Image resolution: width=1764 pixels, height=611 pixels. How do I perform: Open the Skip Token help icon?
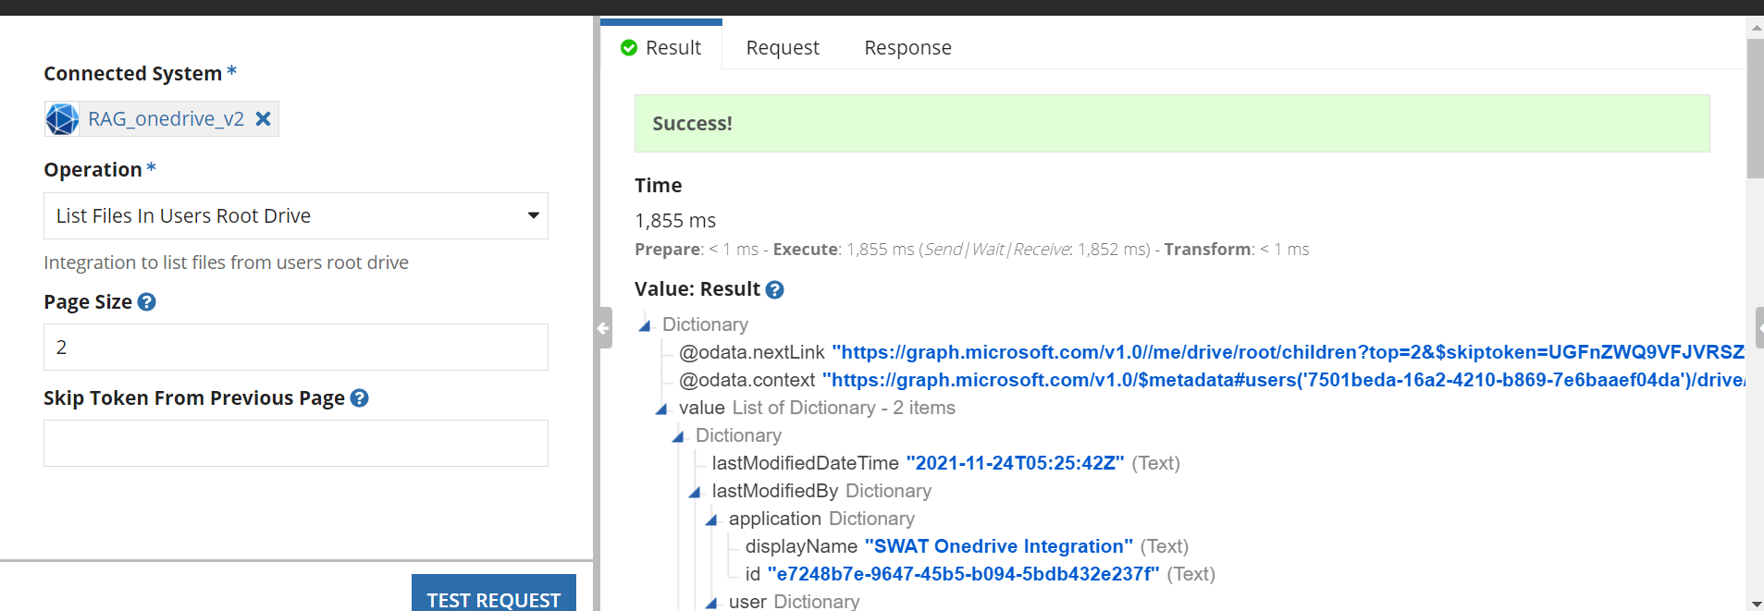click(x=360, y=398)
